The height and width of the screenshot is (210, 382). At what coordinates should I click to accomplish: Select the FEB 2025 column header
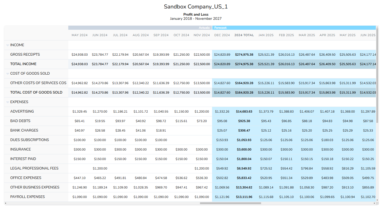286,35
